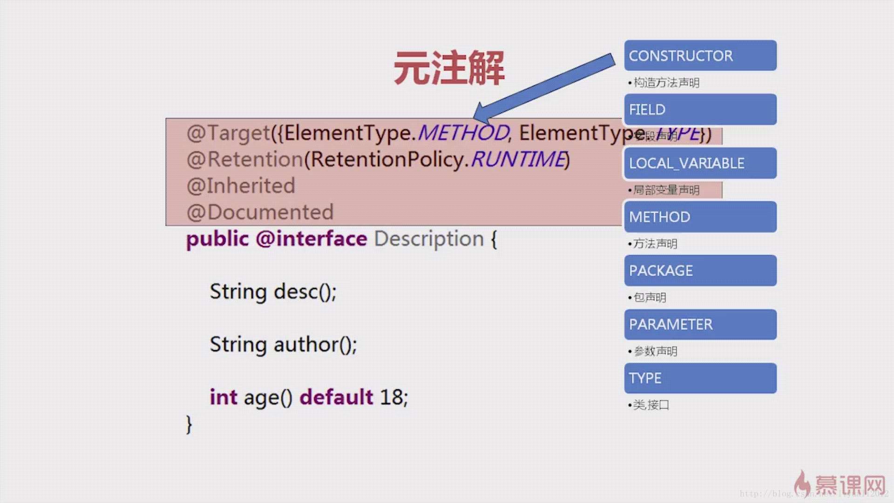Select the FIELD element type icon
The width and height of the screenshot is (894, 503).
click(x=700, y=109)
